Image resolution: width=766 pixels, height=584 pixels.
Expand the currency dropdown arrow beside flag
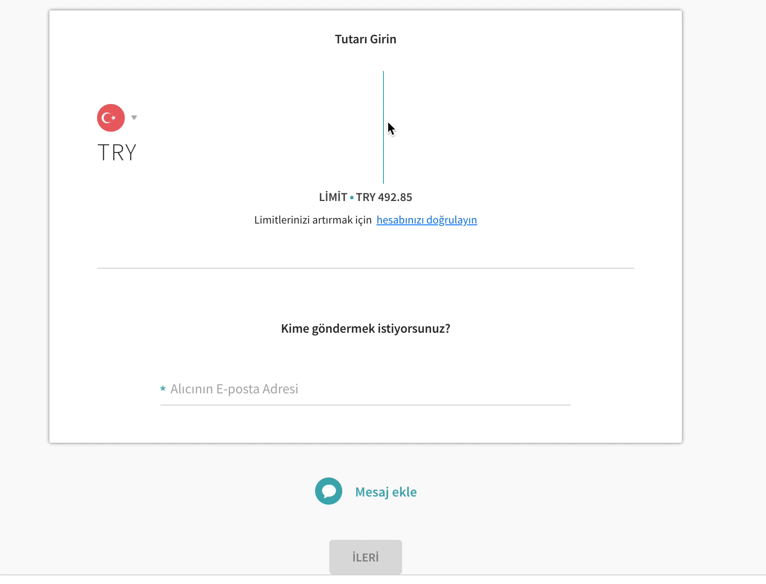coord(134,117)
